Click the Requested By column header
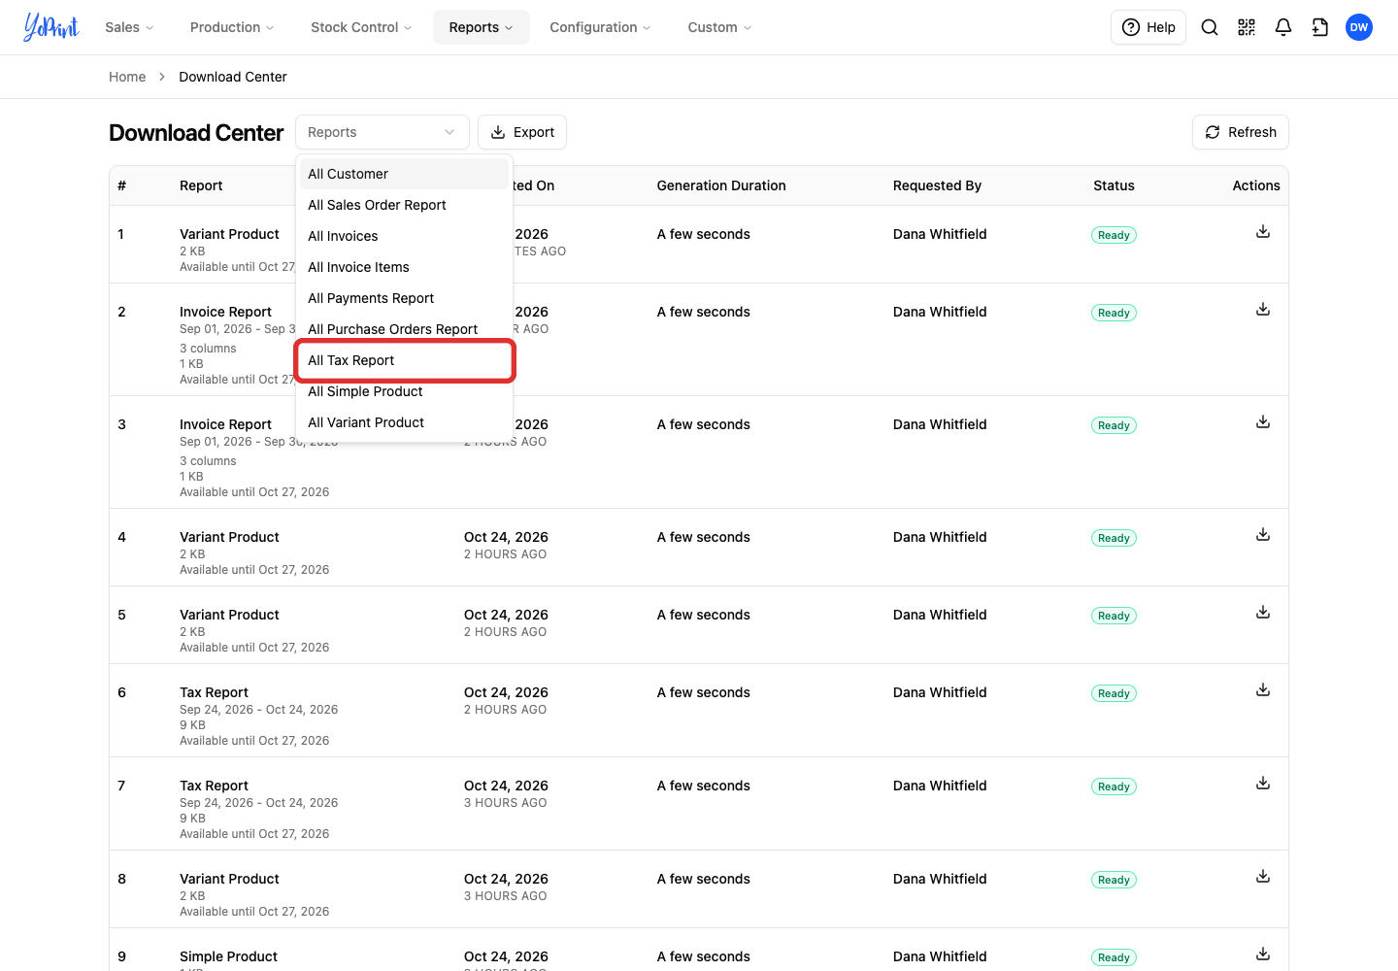 coord(937,185)
